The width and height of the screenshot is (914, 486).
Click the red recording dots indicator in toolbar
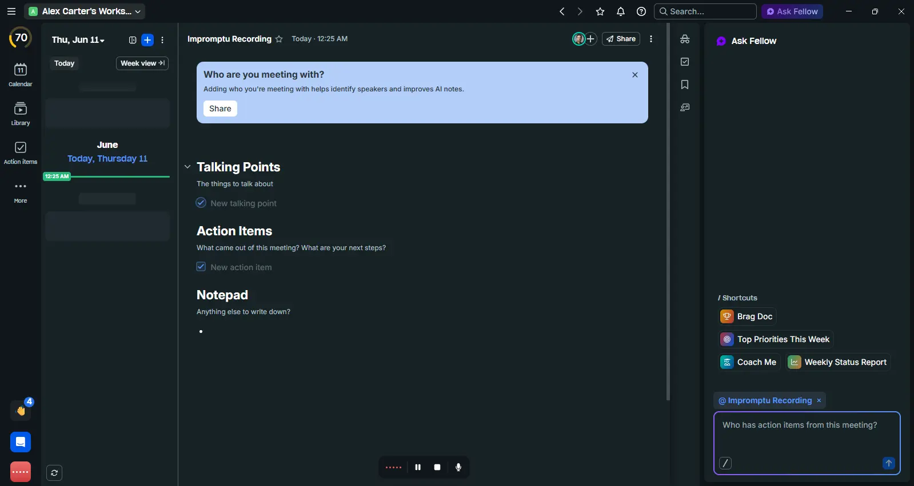click(x=393, y=467)
